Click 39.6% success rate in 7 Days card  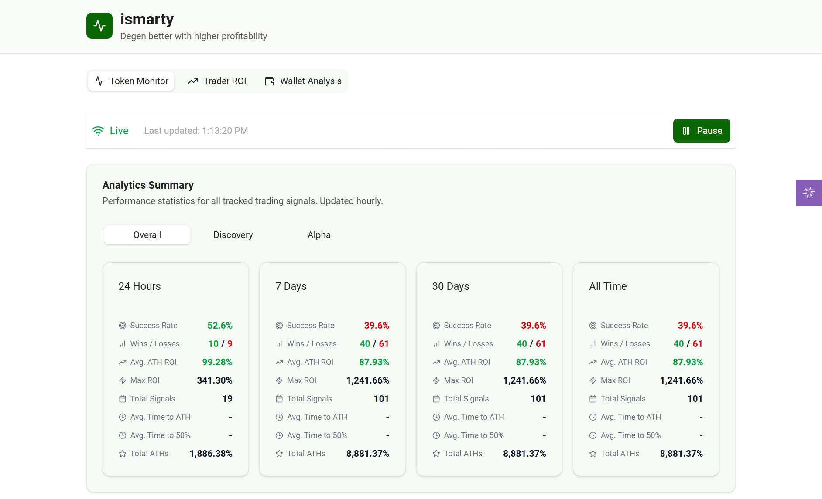(x=377, y=326)
